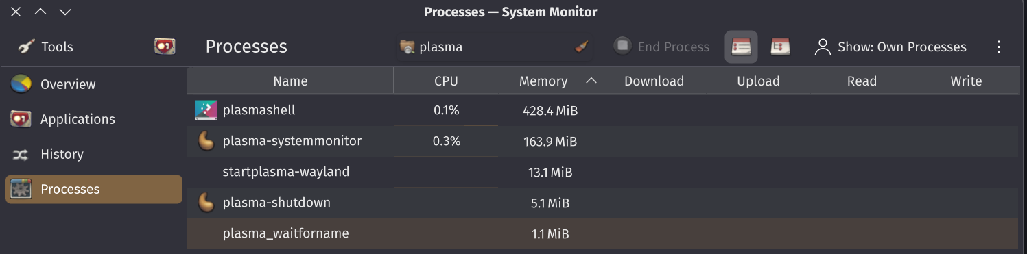Screen dimensions: 1027x254
Task: Open the Tools menu wrench icon
Action: (x=26, y=47)
